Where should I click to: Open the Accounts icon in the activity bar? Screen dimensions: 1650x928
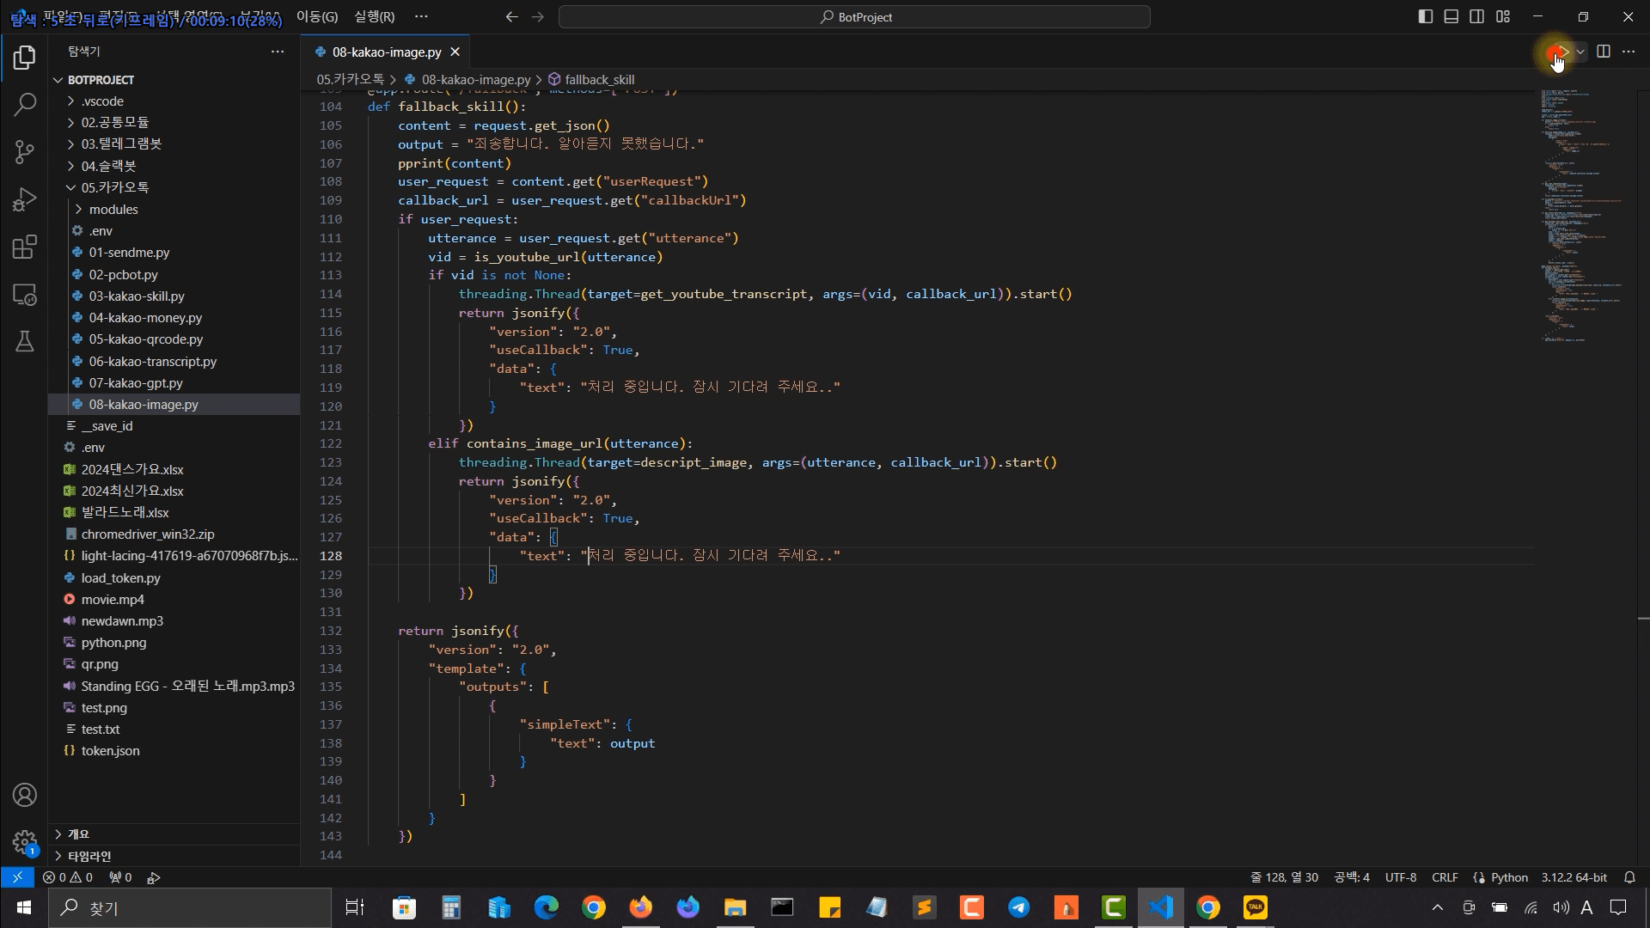(x=25, y=795)
